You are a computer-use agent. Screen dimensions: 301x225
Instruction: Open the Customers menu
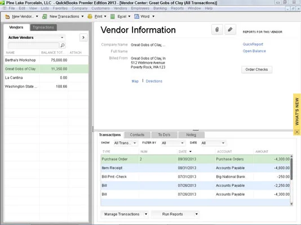(100, 8)
